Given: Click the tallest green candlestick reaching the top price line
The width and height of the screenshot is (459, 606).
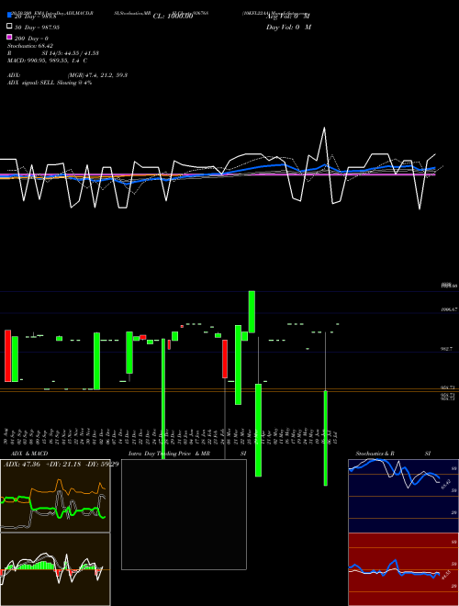Looking at the screenshot, I should 252,311.
